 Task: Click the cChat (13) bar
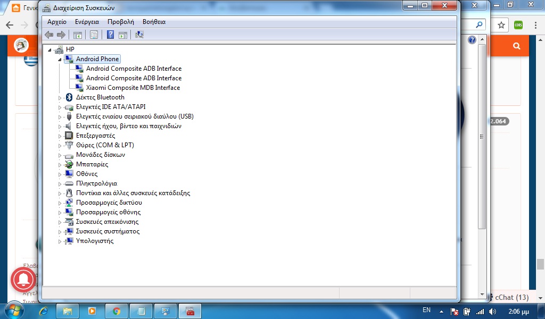(511, 298)
